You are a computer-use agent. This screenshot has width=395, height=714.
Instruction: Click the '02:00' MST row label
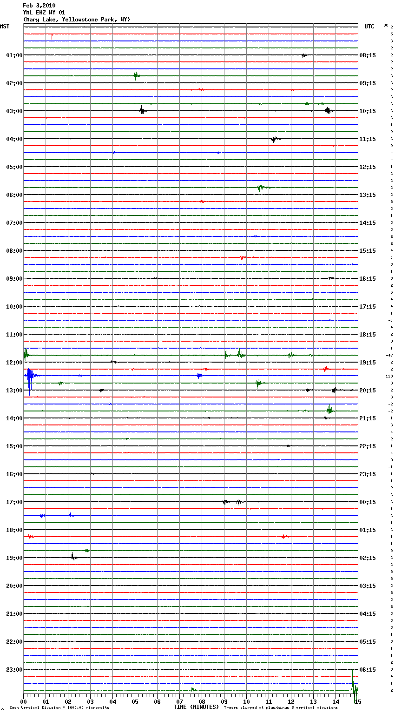[14, 83]
